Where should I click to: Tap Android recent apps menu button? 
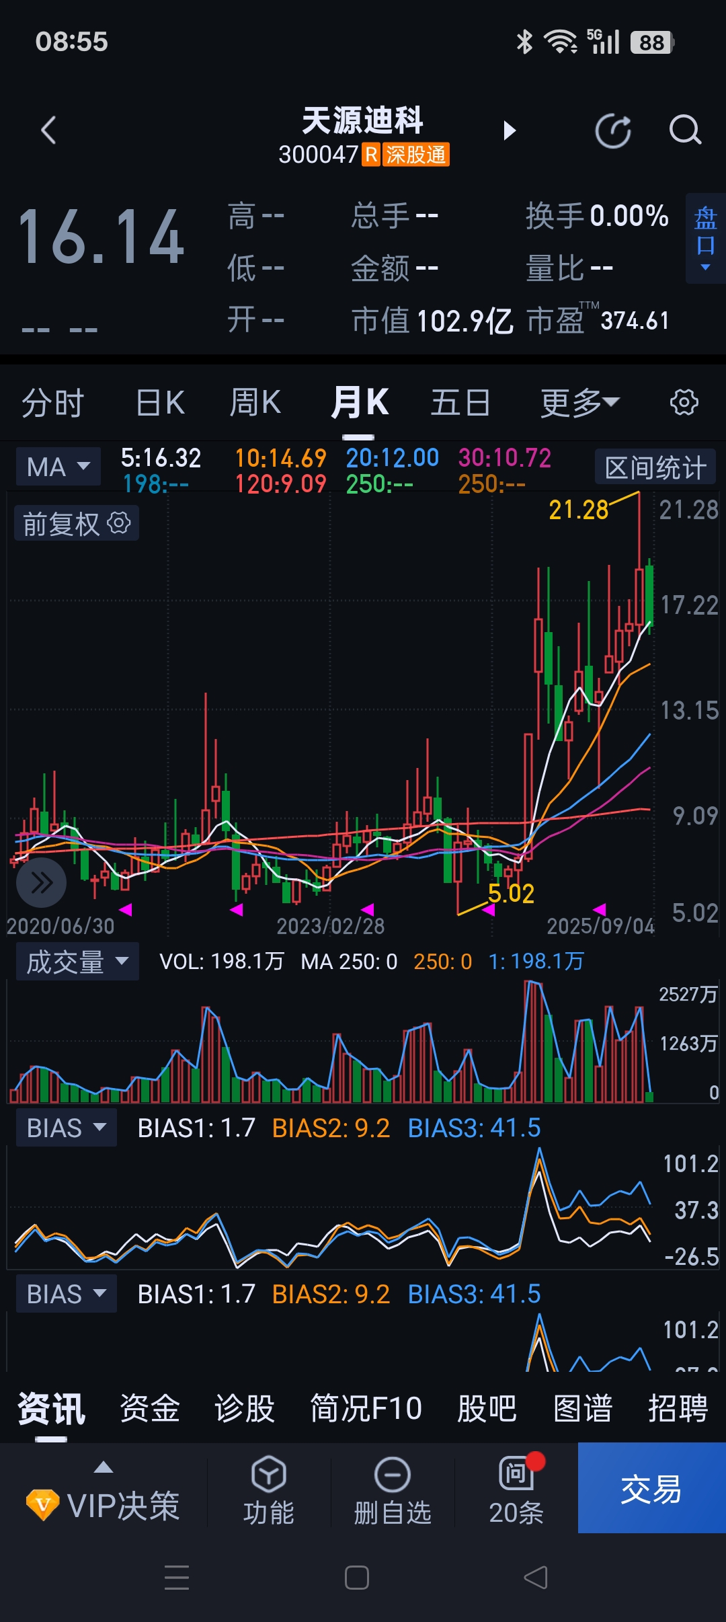[177, 1578]
